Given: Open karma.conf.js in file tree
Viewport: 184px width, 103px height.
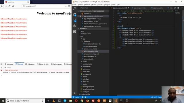Looking at the screenshot, I should [x=87, y=74].
